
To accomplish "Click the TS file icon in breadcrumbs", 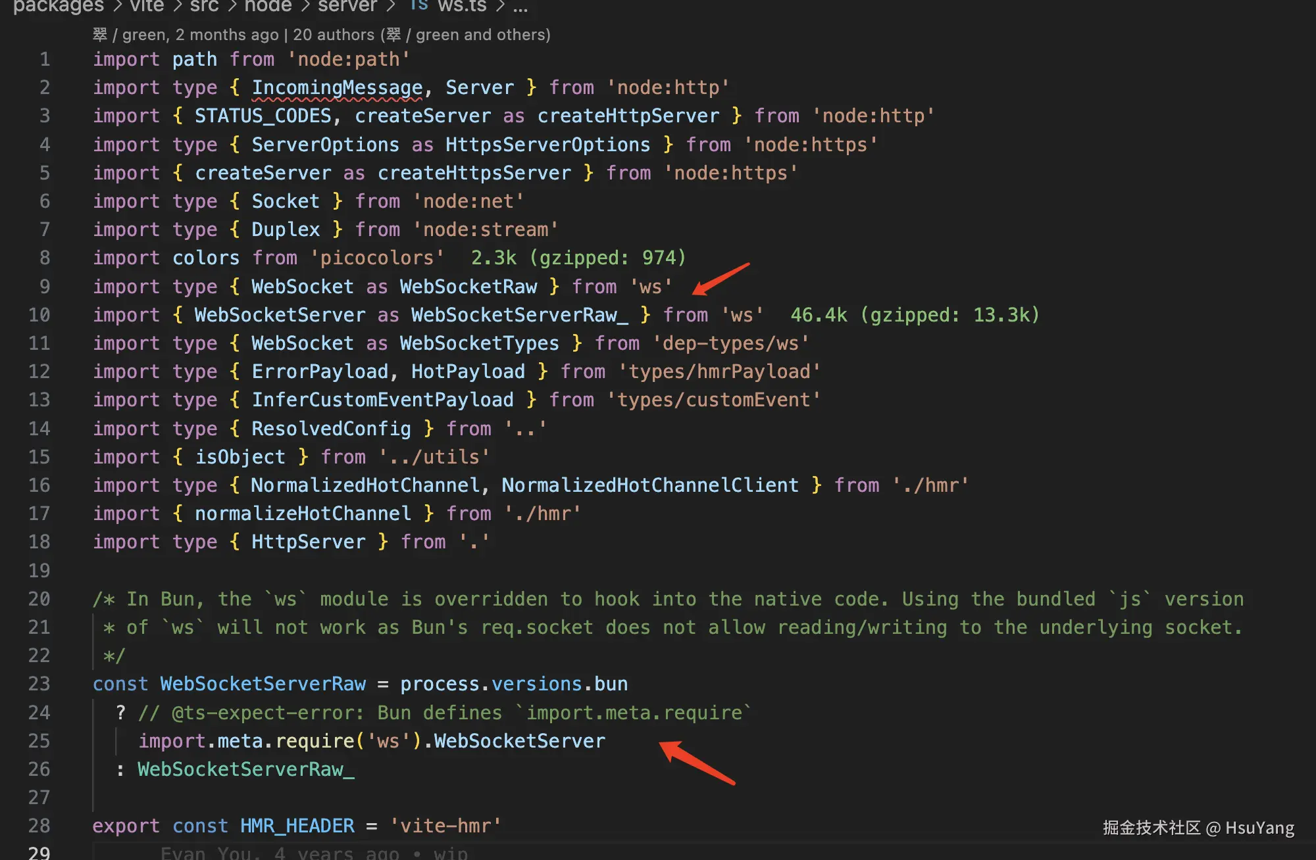I will click(x=418, y=5).
